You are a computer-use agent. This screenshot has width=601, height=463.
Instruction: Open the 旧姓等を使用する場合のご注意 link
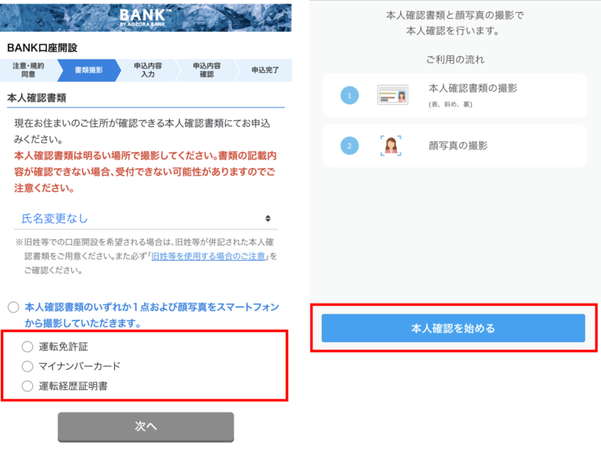click(x=208, y=256)
